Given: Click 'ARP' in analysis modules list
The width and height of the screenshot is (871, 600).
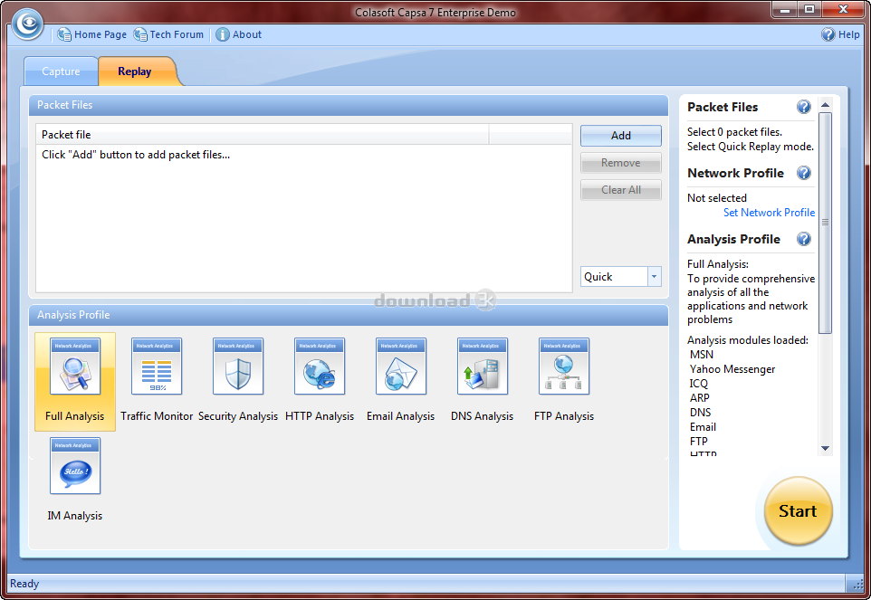Looking at the screenshot, I should pos(699,398).
